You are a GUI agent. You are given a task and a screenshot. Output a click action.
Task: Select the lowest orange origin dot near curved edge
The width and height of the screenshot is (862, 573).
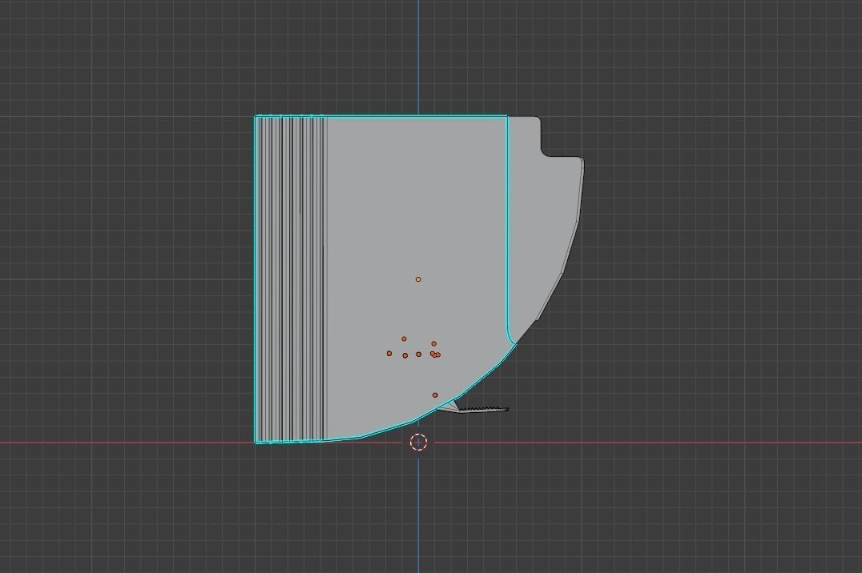[x=435, y=395]
